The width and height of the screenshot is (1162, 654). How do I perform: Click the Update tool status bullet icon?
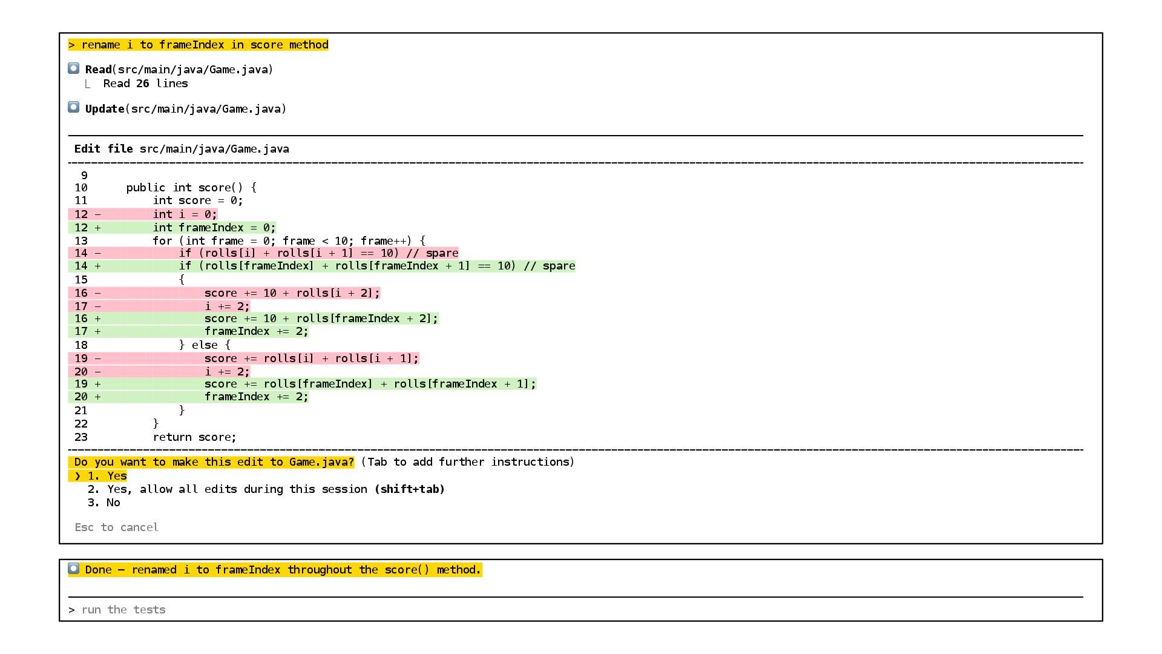click(74, 108)
